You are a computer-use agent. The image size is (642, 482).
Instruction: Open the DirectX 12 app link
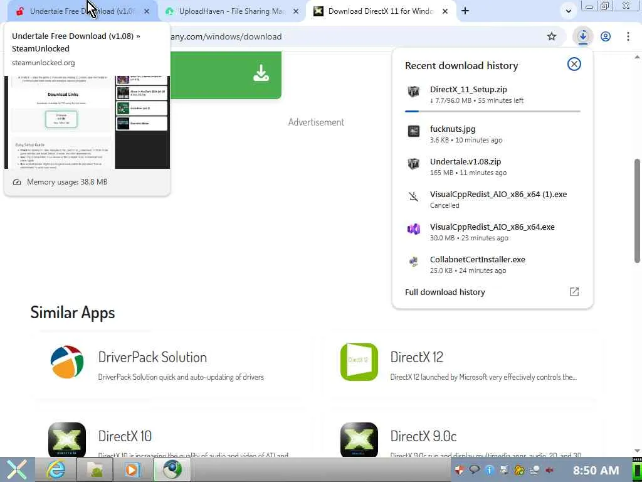(x=416, y=357)
